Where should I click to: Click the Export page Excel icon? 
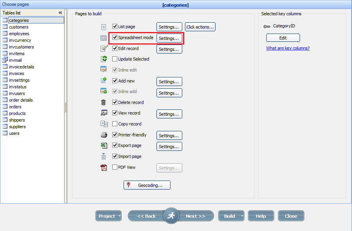point(104,145)
